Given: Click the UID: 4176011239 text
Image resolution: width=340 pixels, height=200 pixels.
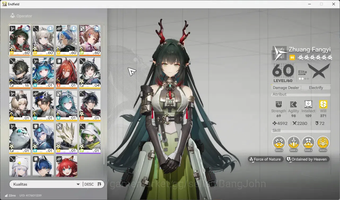Looking at the screenshot, I should pyautogui.click(x=30, y=195).
